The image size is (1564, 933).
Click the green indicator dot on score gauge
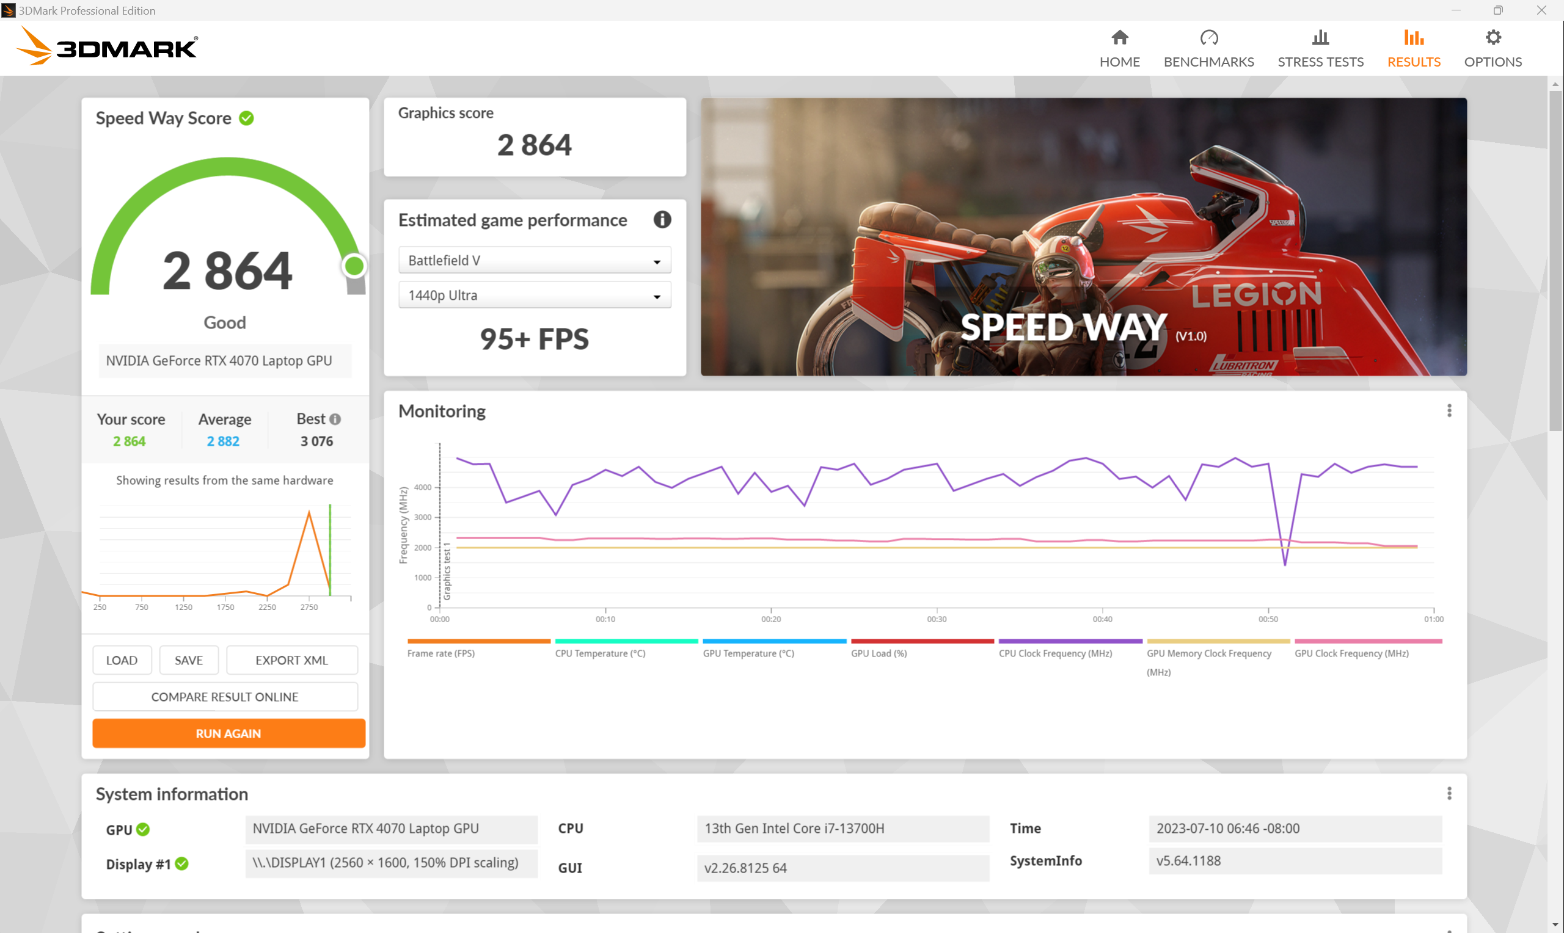coord(354,266)
